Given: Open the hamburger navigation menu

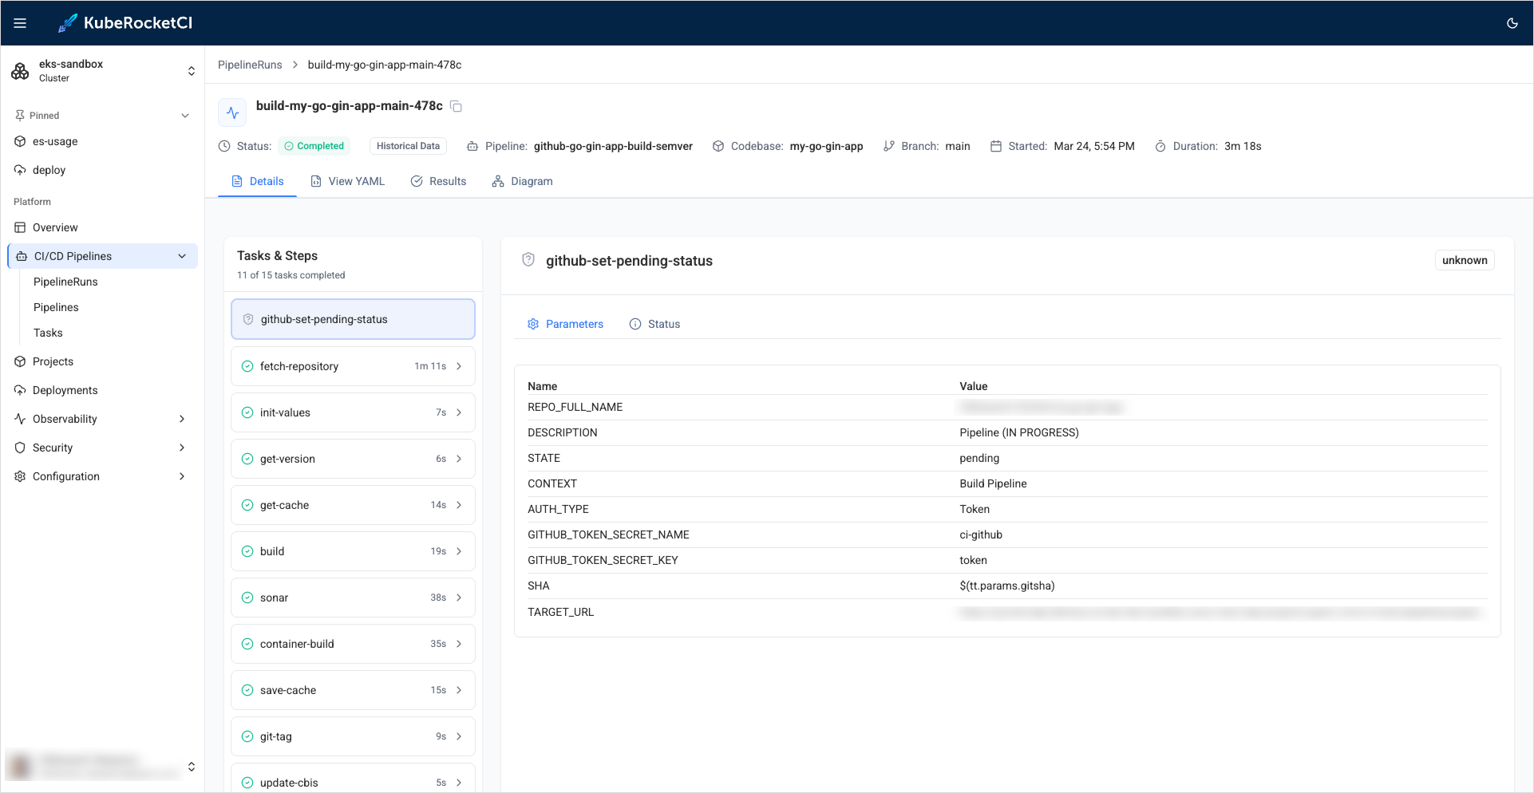Looking at the screenshot, I should point(20,23).
